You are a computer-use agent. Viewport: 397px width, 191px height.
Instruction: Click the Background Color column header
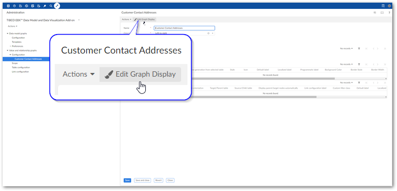click(x=333, y=69)
